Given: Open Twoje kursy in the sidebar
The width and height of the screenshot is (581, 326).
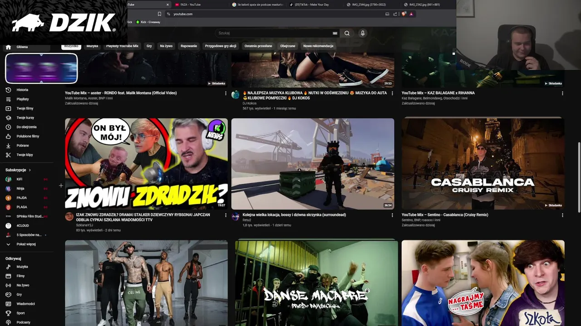Looking at the screenshot, I should (x=25, y=118).
